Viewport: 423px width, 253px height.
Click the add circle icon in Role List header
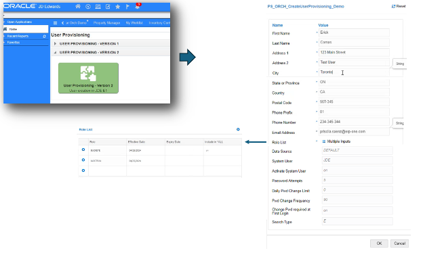tap(238, 129)
